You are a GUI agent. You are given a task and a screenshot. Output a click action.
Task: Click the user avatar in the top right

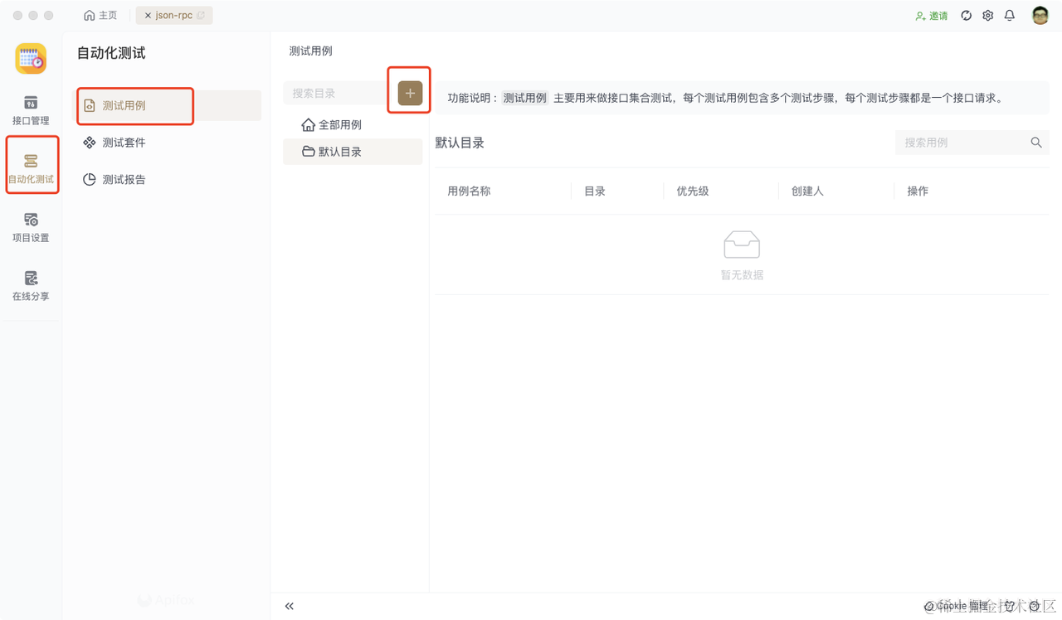(1038, 15)
